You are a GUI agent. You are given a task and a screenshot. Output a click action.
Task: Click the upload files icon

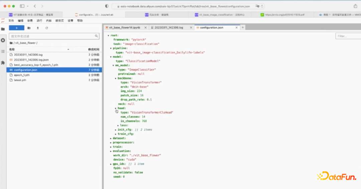pyautogui.click(x=38, y=28)
